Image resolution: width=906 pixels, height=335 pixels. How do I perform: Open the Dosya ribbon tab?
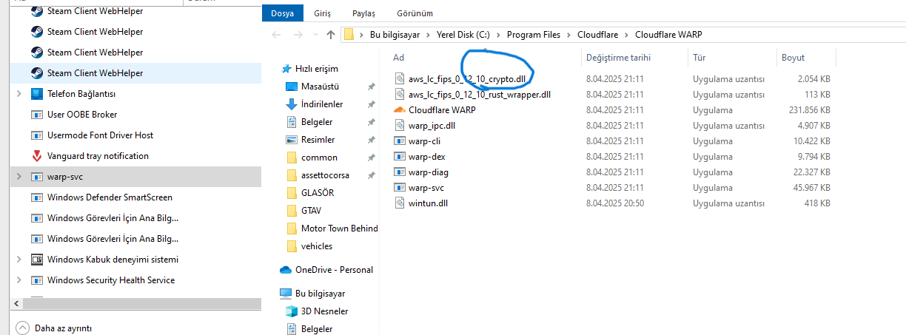(x=283, y=13)
